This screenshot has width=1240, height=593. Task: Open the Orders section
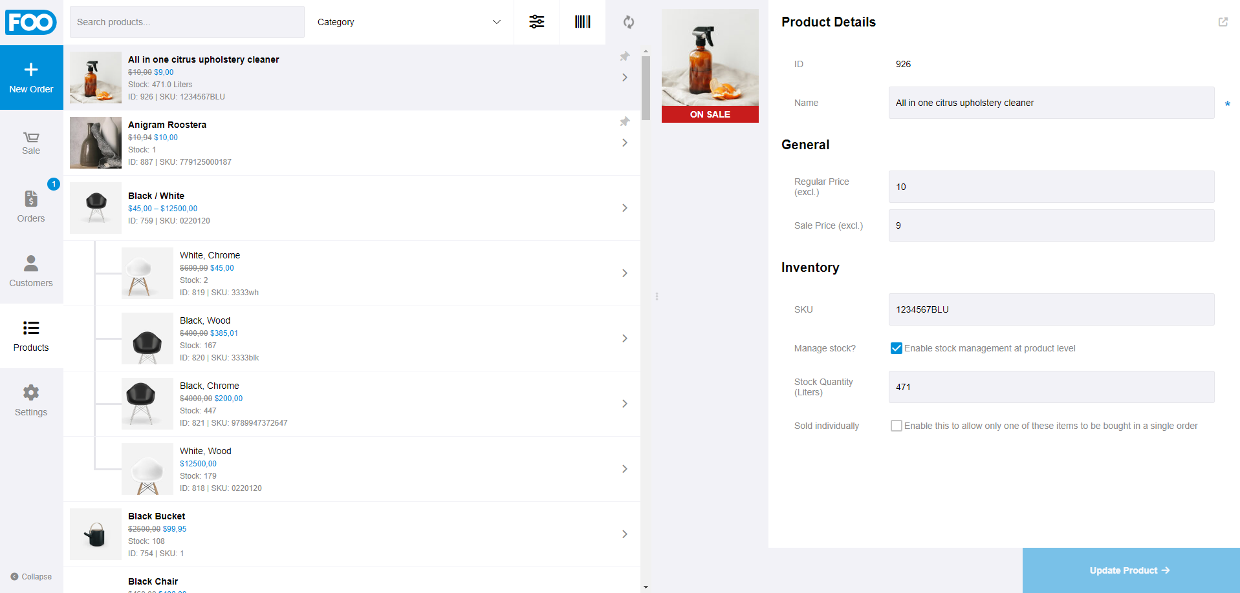click(31, 207)
